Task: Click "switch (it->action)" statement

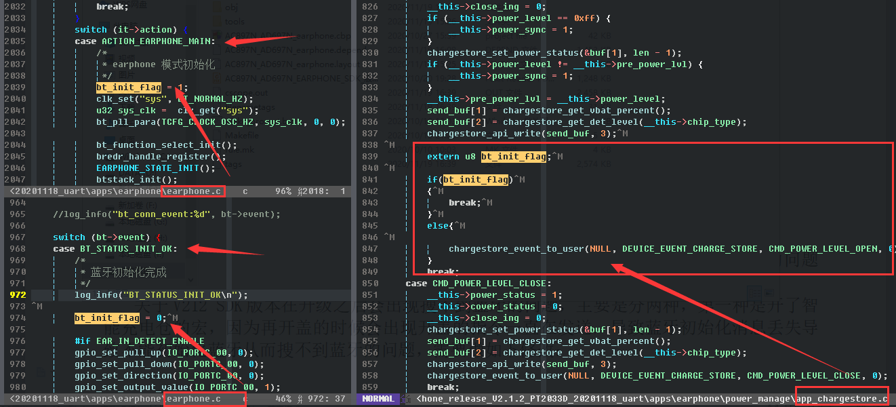Action: tap(129, 30)
